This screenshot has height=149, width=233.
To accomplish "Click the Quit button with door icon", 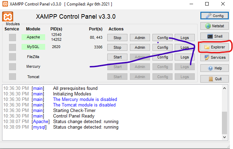I will coord(215,79).
